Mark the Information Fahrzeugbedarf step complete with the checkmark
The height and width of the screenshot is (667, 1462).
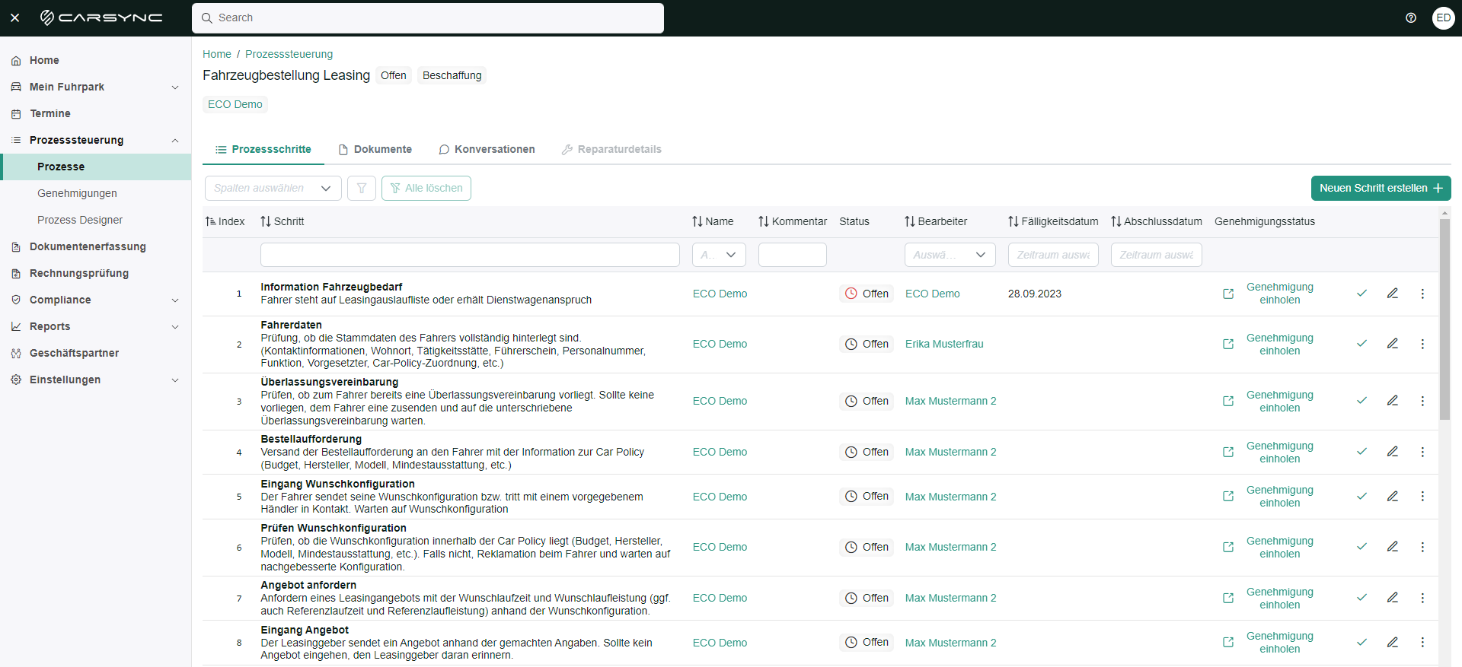pyautogui.click(x=1361, y=294)
